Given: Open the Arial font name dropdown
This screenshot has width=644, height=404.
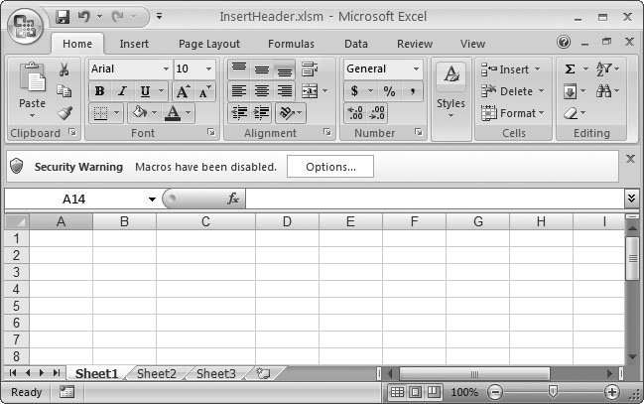Looking at the screenshot, I should click(165, 69).
